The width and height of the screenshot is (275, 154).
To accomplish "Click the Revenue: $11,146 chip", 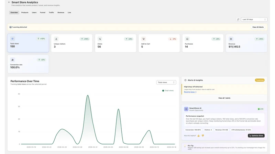I will coord(221,130).
